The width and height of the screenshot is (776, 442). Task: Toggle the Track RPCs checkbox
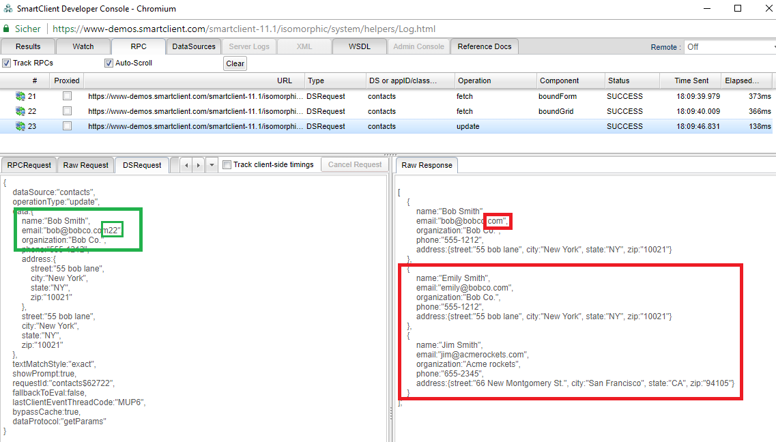coord(6,63)
